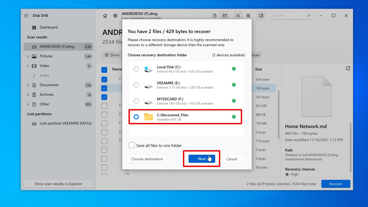The width and height of the screenshot is (368, 207).
Task: Select the grid thumbnails view icon
Action: tap(248, 16)
